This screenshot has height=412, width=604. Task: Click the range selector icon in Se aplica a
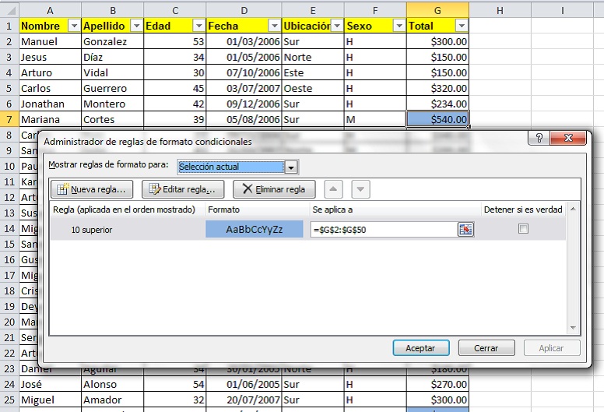[465, 229]
